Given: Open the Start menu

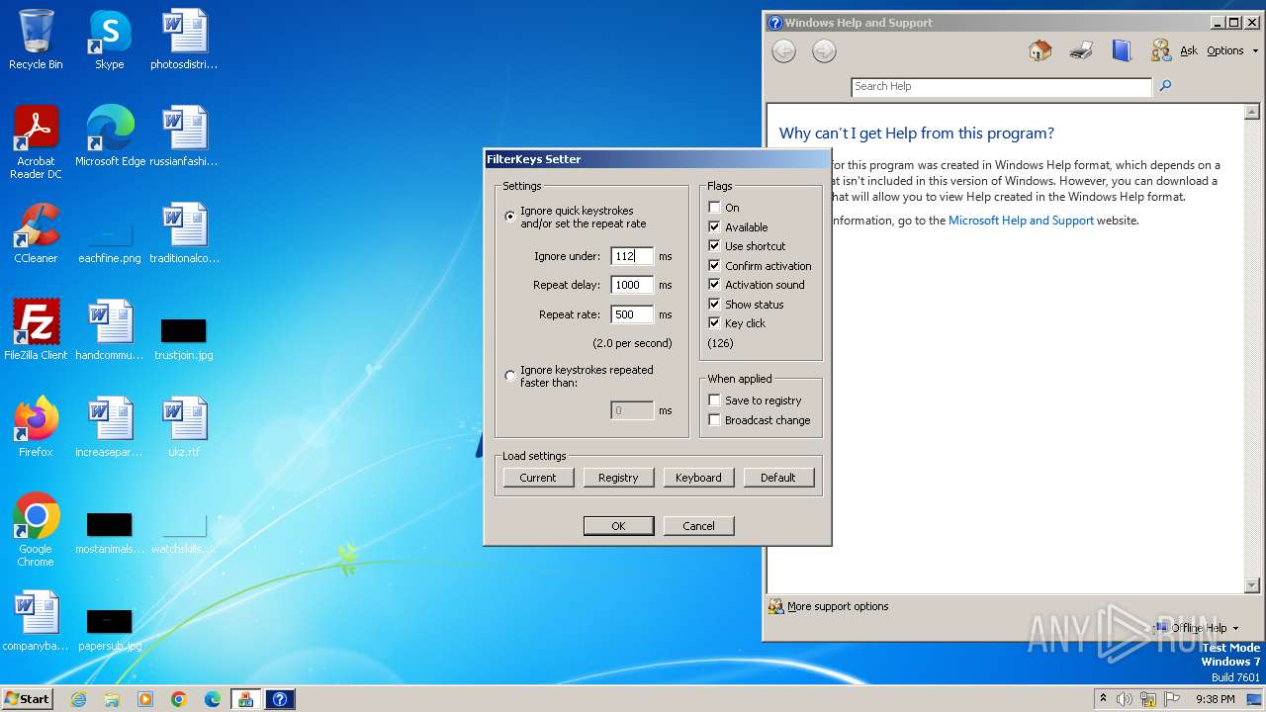Looking at the screenshot, I should (x=27, y=699).
